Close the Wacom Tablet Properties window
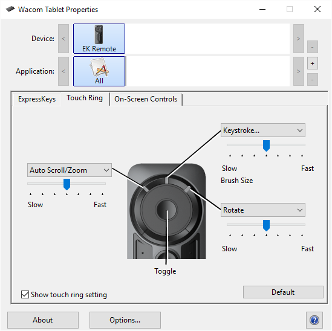 coord(317,9)
